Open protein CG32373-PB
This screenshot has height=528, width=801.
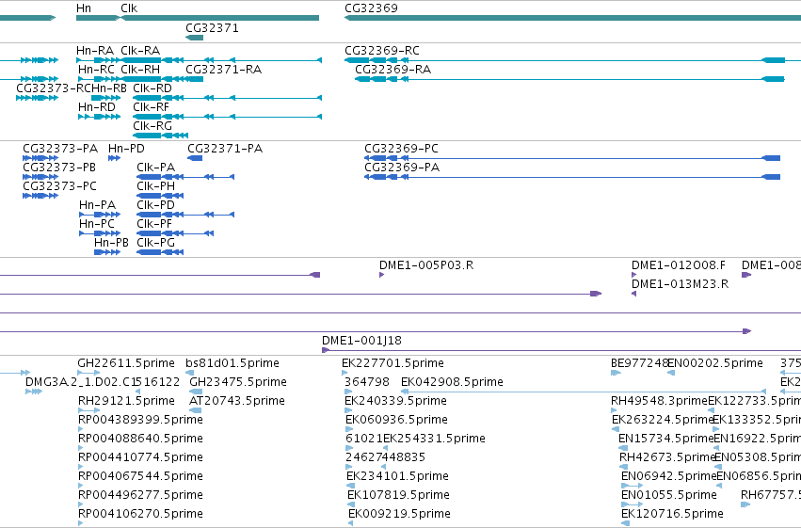point(59,168)
